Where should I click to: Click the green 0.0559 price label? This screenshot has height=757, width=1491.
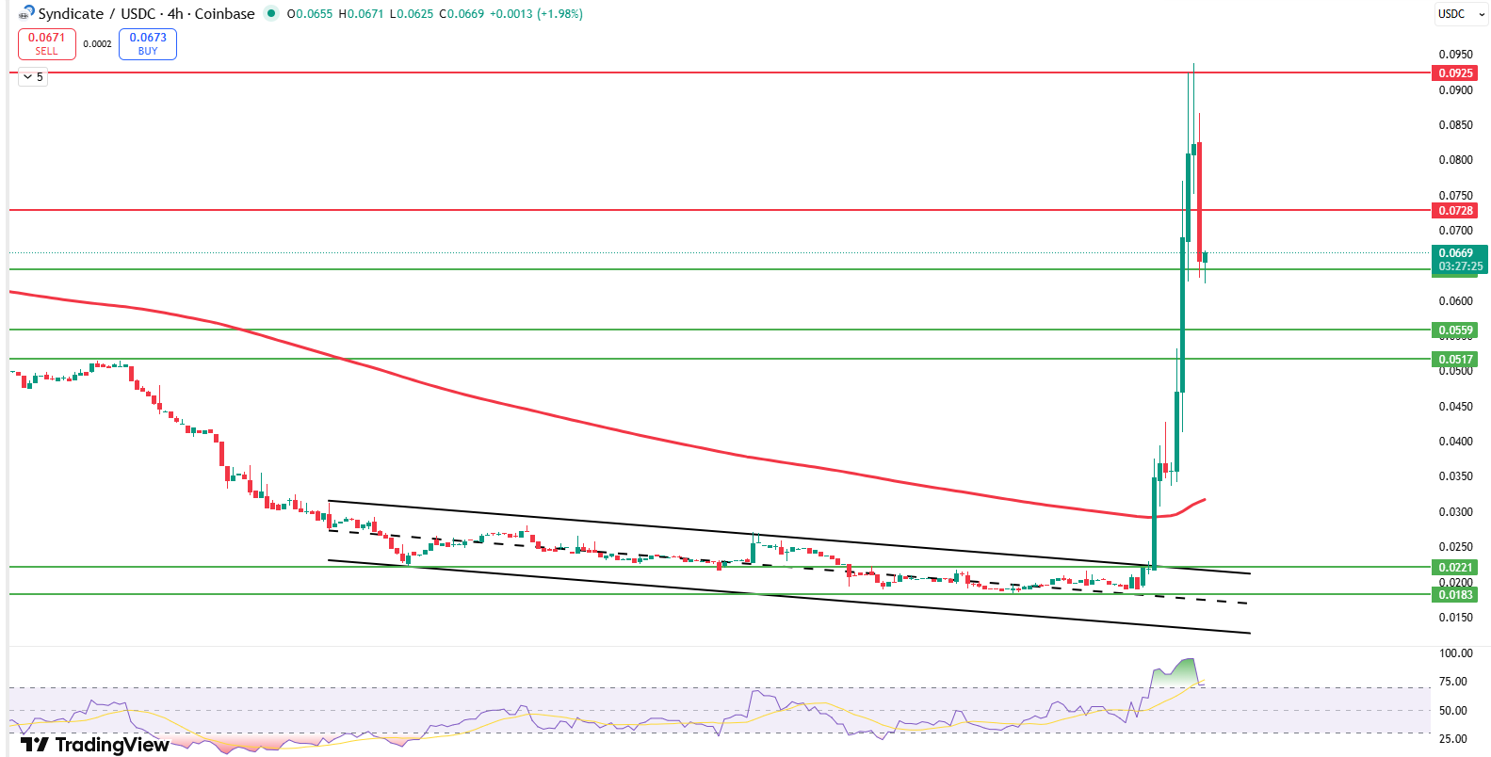[1455, 330]
